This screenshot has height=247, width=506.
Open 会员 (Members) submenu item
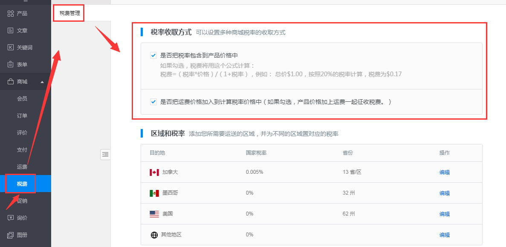[x=22, y=99]
